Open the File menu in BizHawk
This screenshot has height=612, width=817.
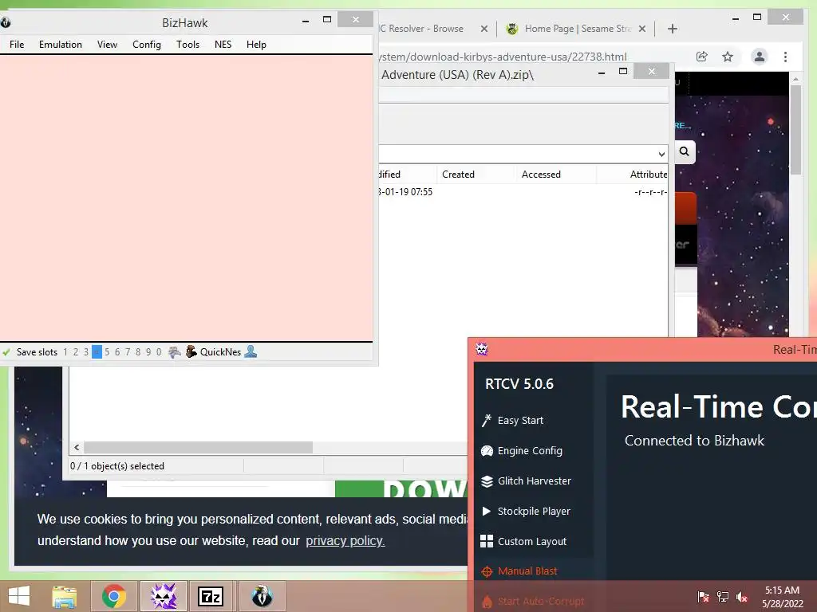coord(17,45)
